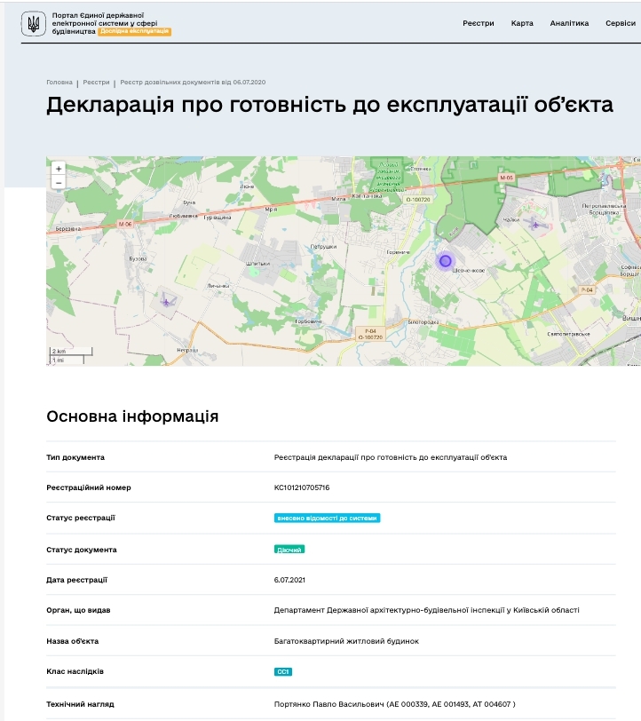Click the Статус документа row label
Image resolution: width=641 pixels, height=721 pixels.
(x=82, y=550)
